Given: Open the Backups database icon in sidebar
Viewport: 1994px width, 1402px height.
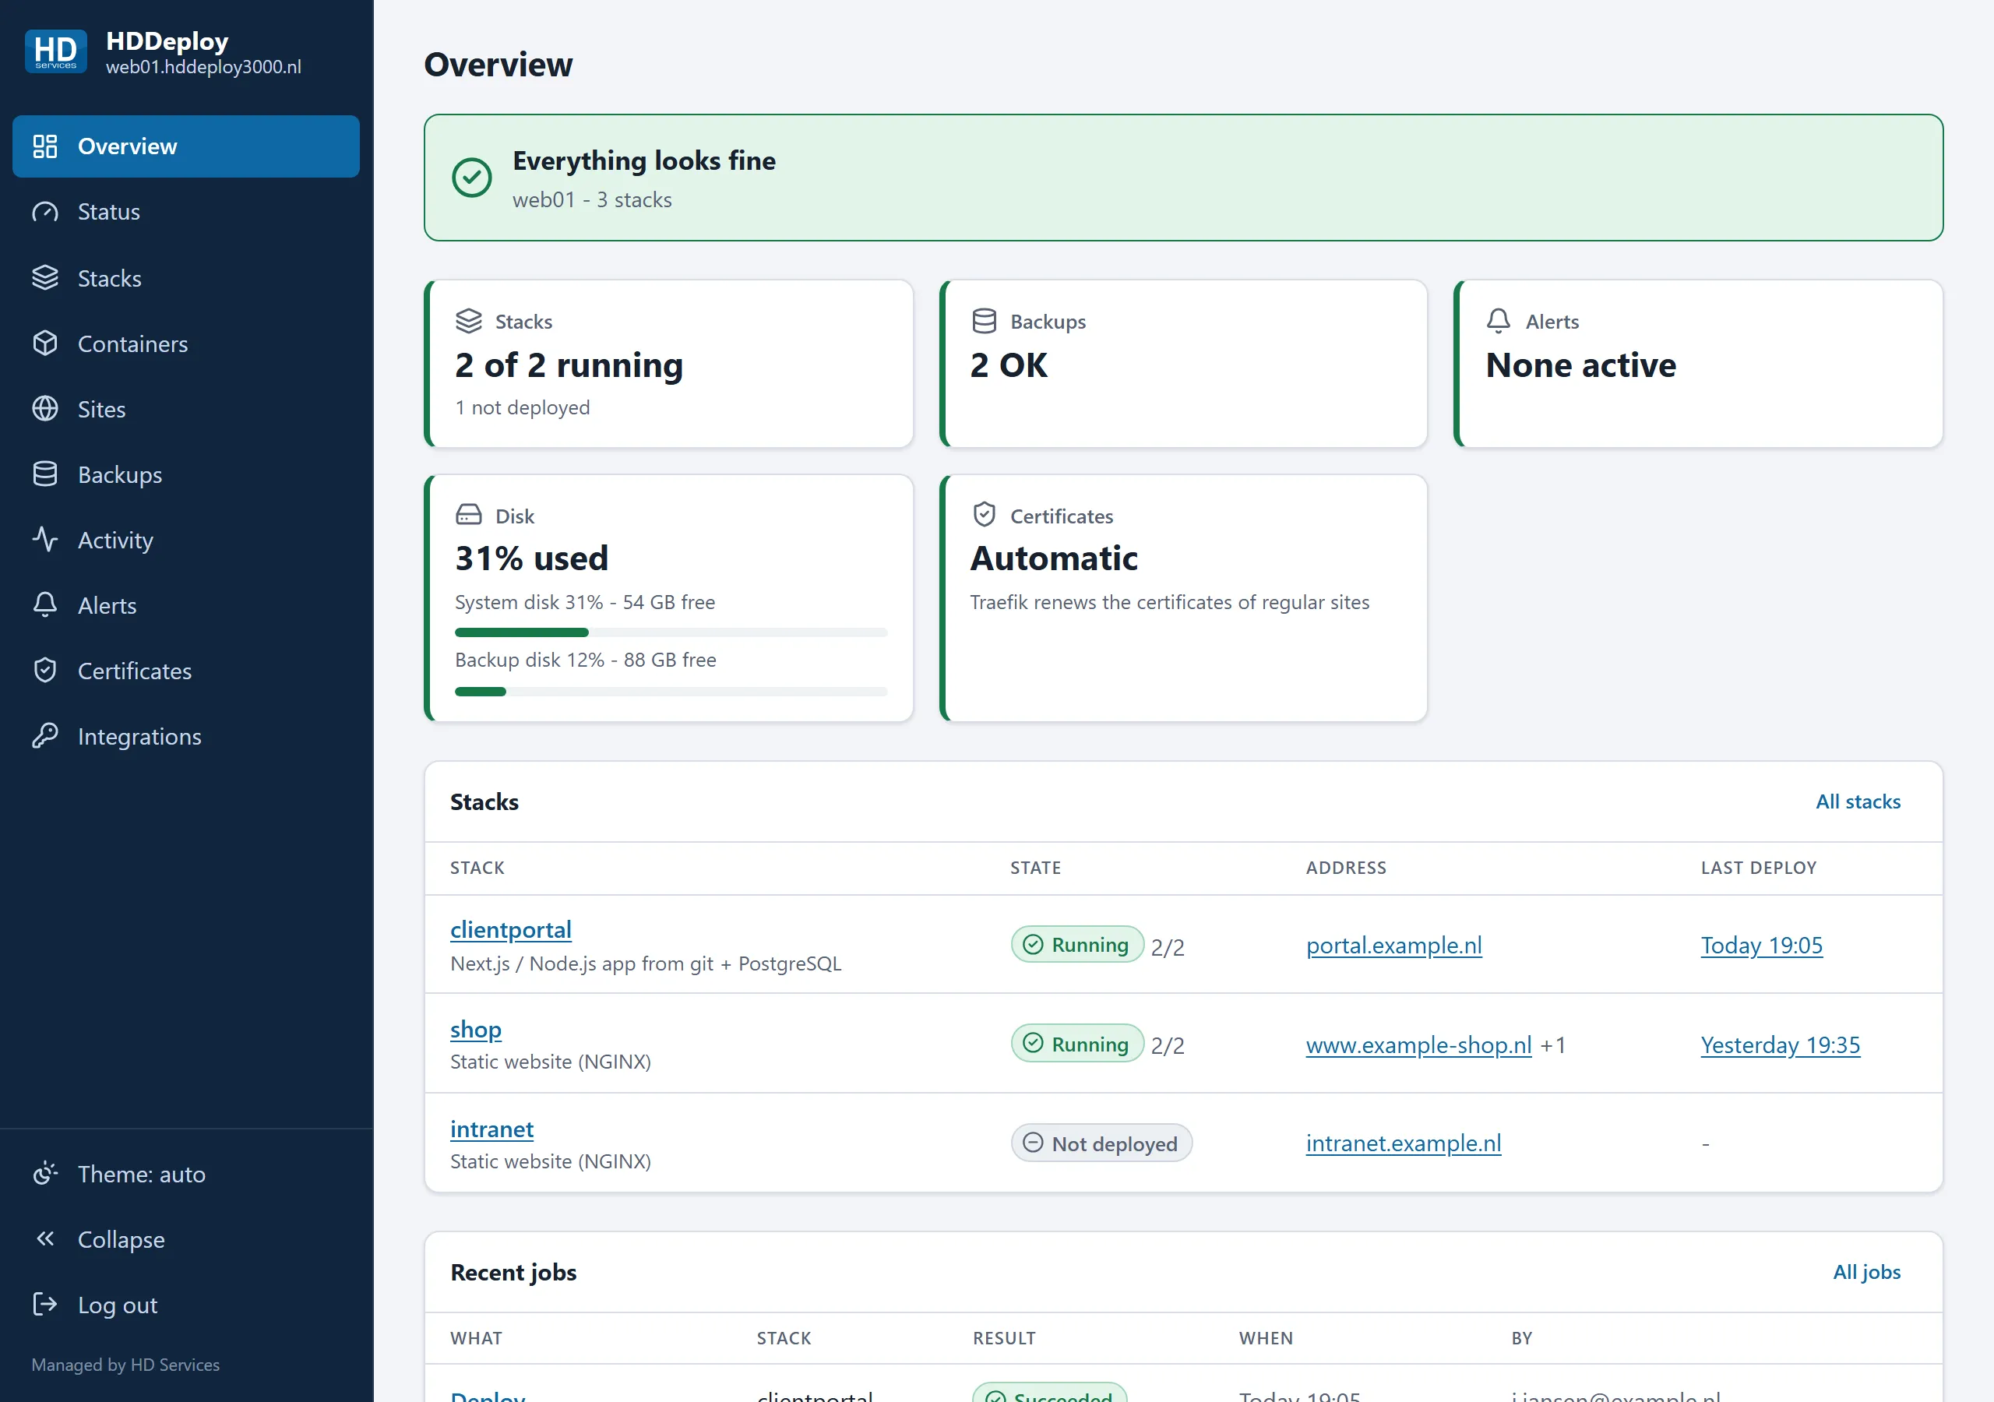Looking at the screenshot, I should (45, 474).
